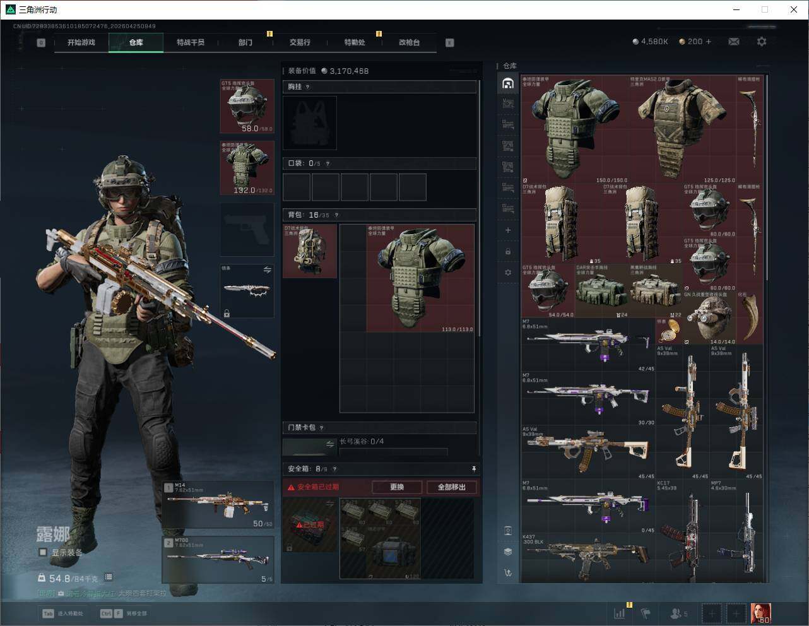Screen dimensions: 809x626
Task: Open the settings gear in top bar
Action: (x=762, y=42)
